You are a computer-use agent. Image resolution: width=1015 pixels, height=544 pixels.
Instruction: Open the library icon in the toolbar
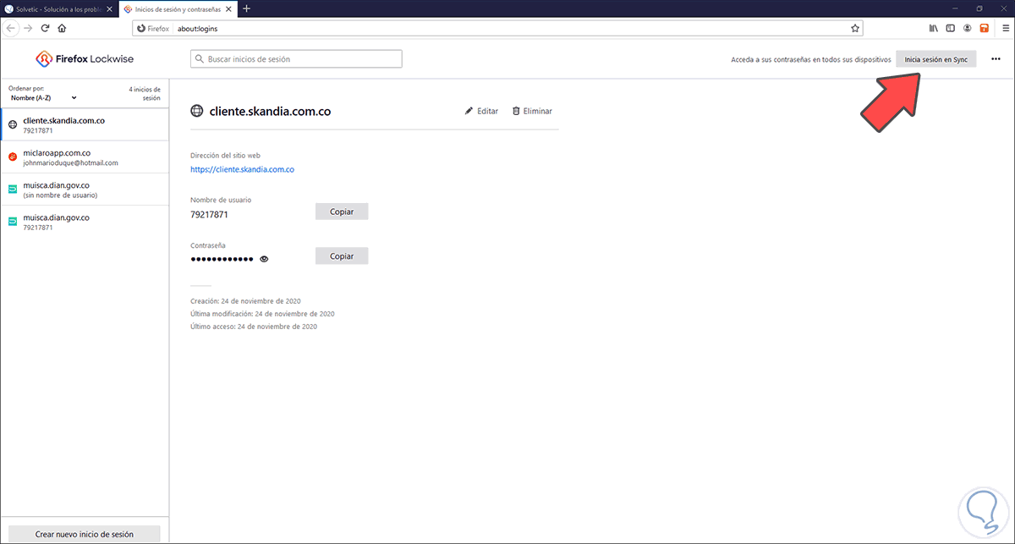pyautogui.click(x=932, y=28)
